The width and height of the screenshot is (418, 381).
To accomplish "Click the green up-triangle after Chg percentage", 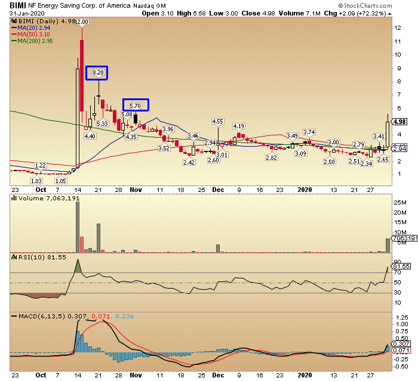I will [x=389, y=14].
